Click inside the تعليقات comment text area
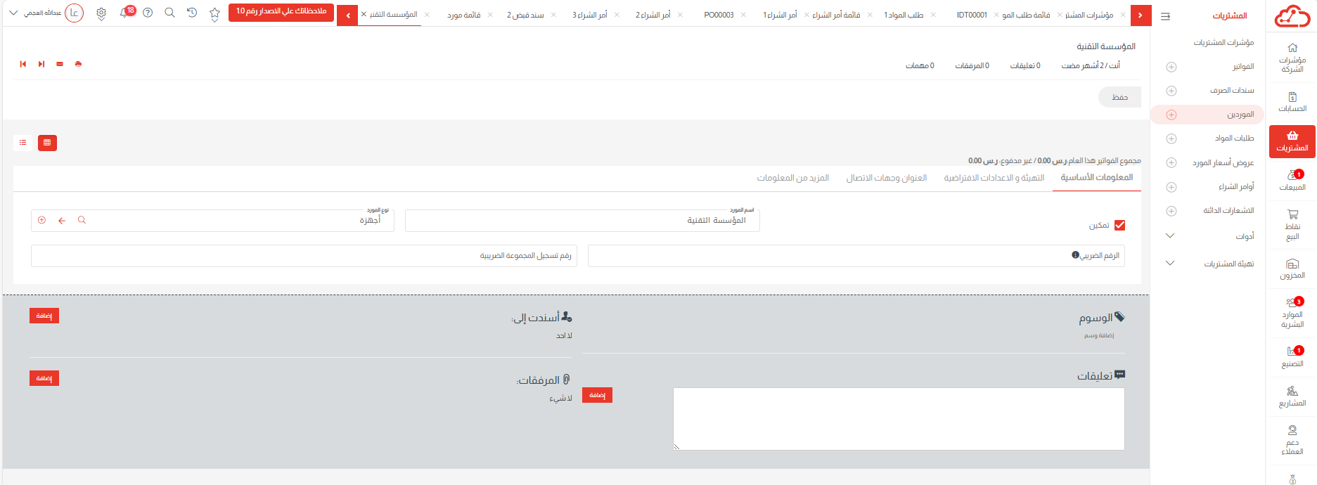This screenshot has height=485, width=1317. pyautogui.click(x=898, y=419)
